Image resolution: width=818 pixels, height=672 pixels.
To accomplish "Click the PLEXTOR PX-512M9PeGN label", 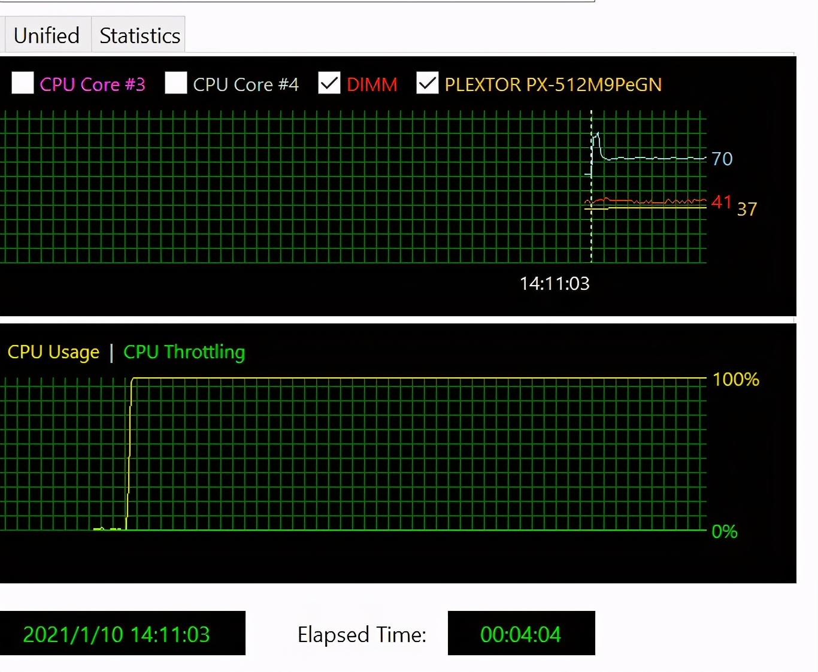I will point(553,84).
